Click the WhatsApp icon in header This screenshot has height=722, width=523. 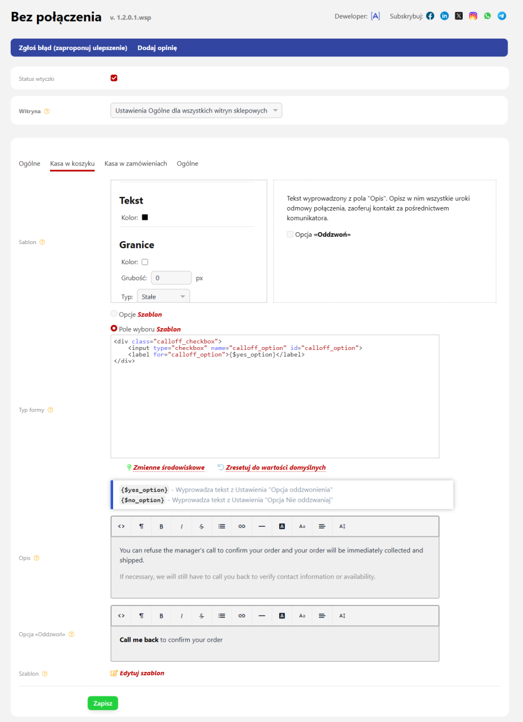pos(487,16)
